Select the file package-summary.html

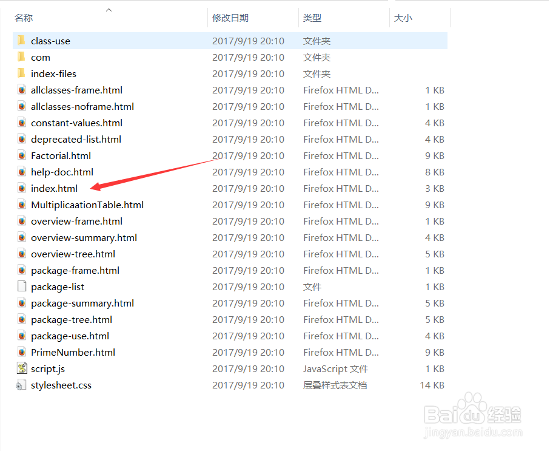tap(82, 303)
